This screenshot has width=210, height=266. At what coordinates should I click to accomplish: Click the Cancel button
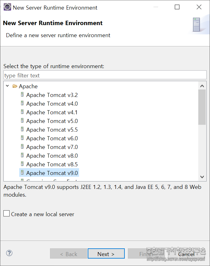pyautogui.click(x=186, y=254)
